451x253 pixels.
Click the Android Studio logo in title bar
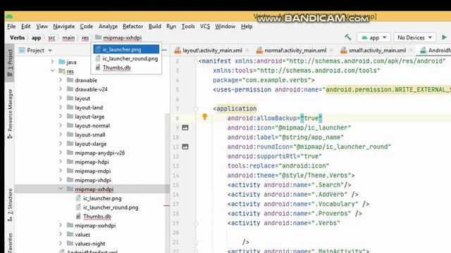[x=9, y=16]
